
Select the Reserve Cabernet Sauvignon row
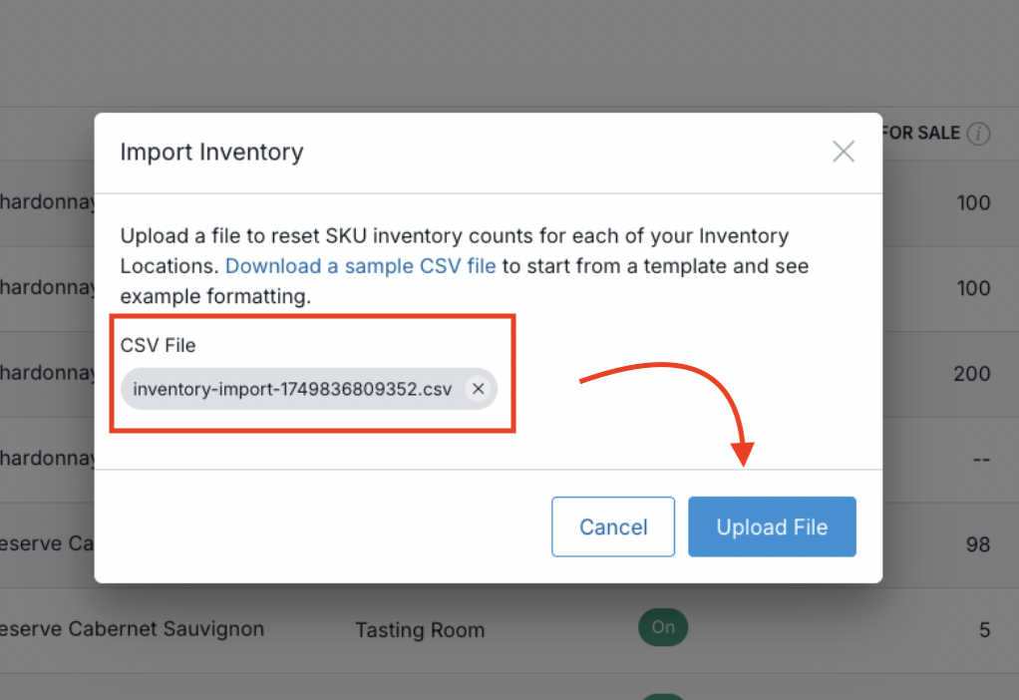(133, 629)
